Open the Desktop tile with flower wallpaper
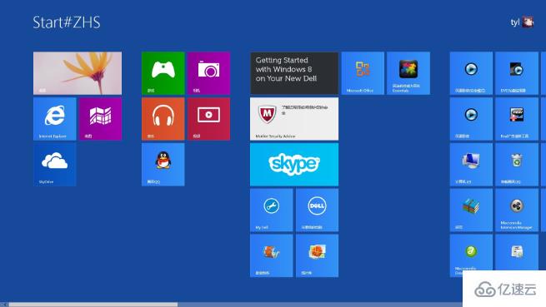The width and height of the screenshot is (546, 307). [x=78, y=73]
